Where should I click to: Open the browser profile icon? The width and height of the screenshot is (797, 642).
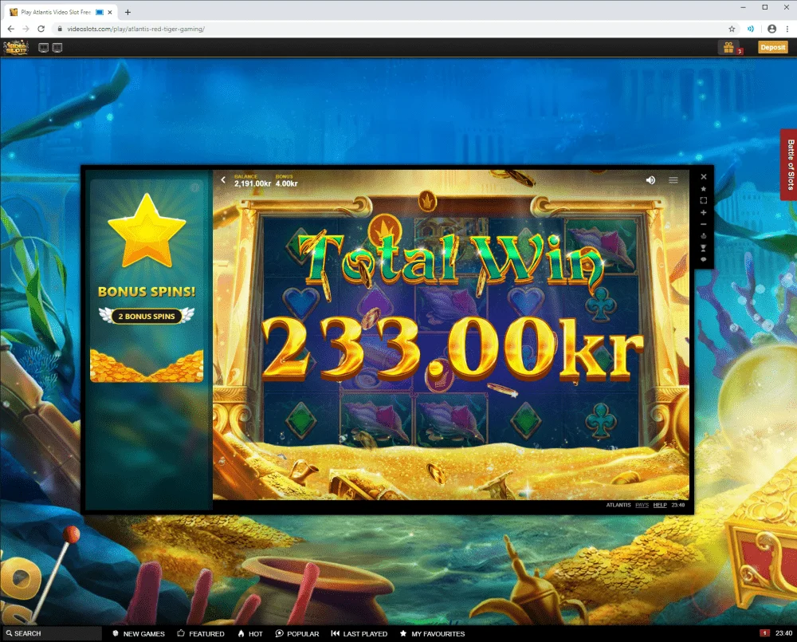point(771,29)
